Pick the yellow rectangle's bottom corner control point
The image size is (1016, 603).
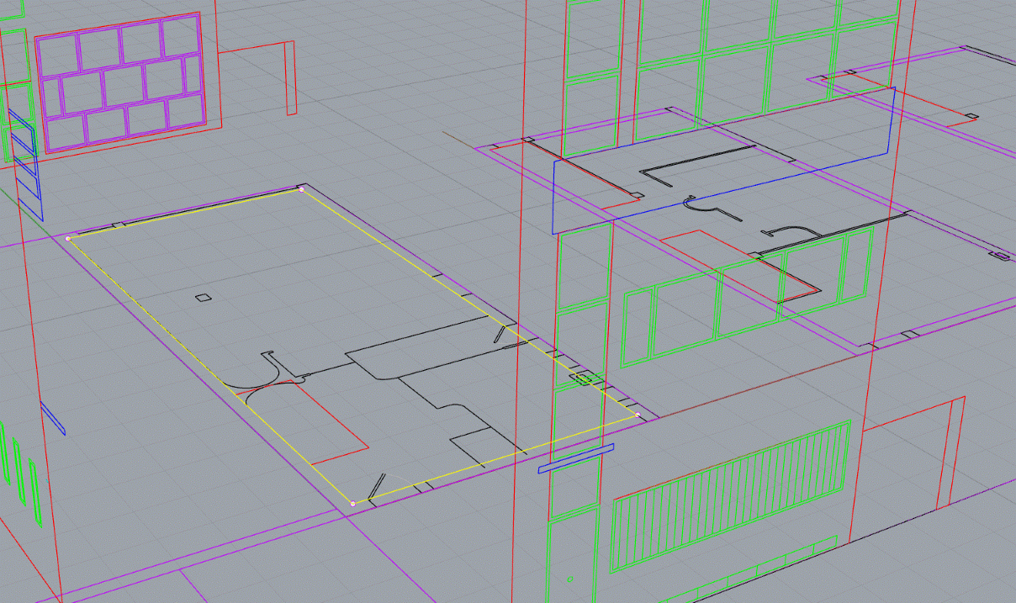click(352, 504)
